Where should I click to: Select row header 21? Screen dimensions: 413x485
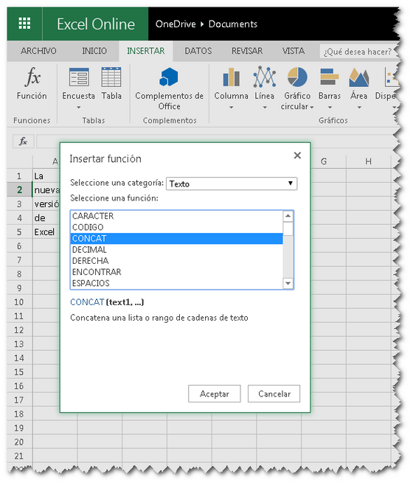pos(19,456)
